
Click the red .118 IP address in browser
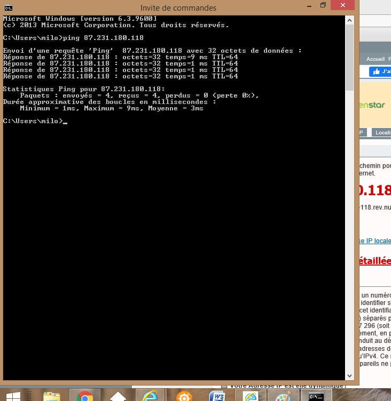point(375,190)
